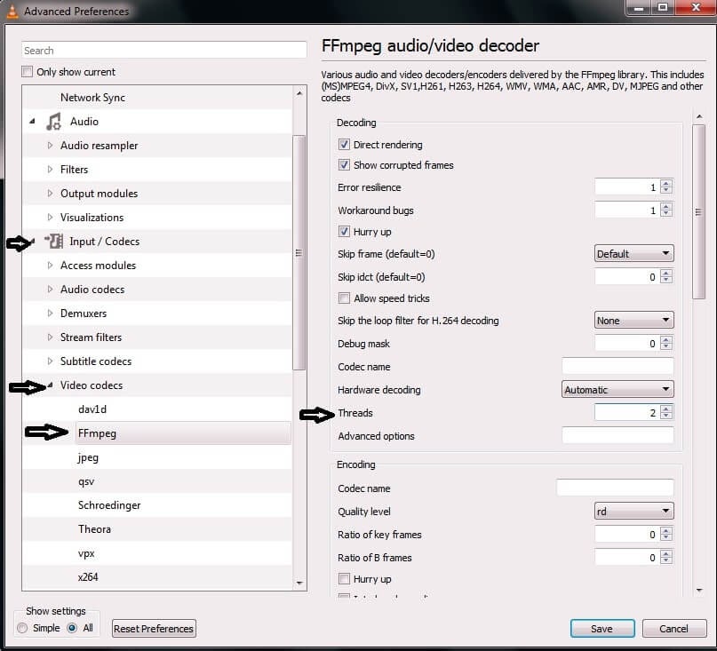The height and width of the screenshot is (651, 717).
Task: Open the Quality level dropdown
Action: pyautogui.click(x=633, y=511)
